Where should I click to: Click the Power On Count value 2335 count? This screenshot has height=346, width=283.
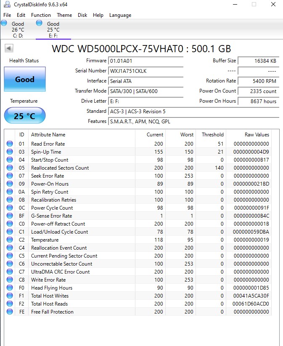tap(259, 91)
